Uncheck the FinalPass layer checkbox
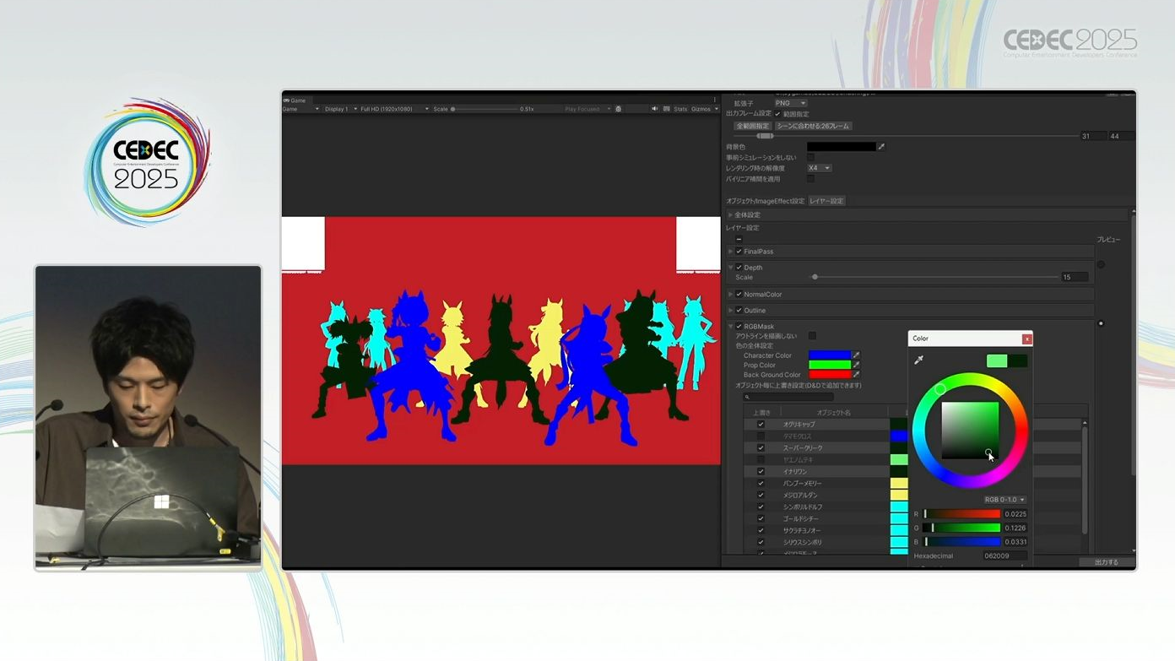 tap(739, 252)
